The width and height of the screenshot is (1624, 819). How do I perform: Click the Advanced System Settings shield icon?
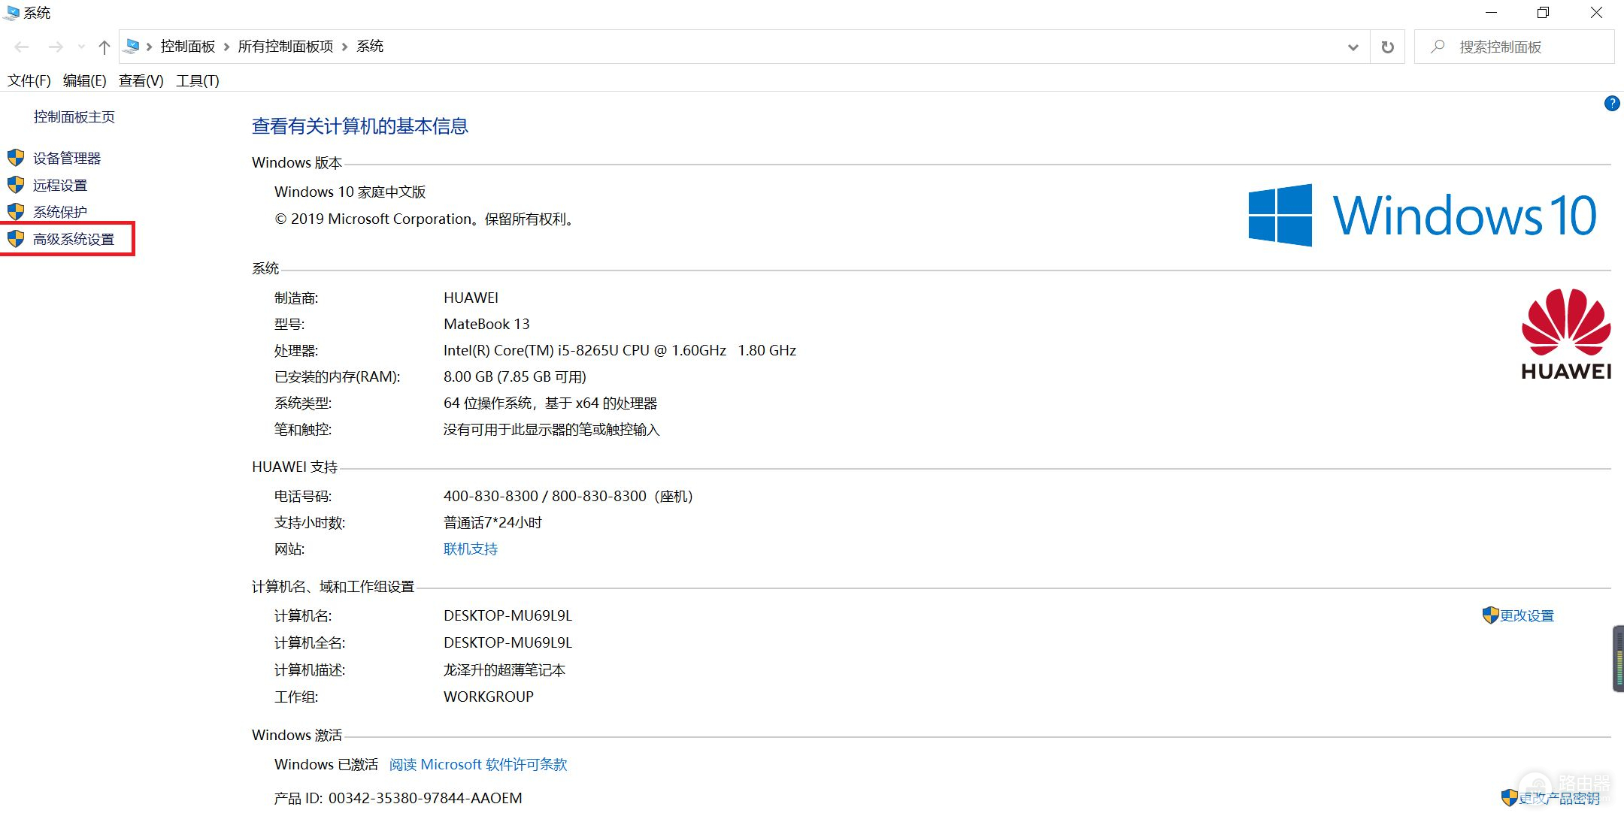pos(16,239)
